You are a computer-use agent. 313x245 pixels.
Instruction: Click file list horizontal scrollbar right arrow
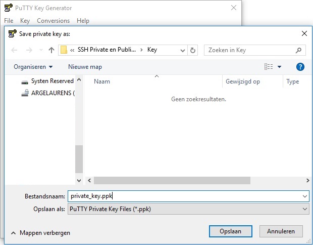point(307,181)
